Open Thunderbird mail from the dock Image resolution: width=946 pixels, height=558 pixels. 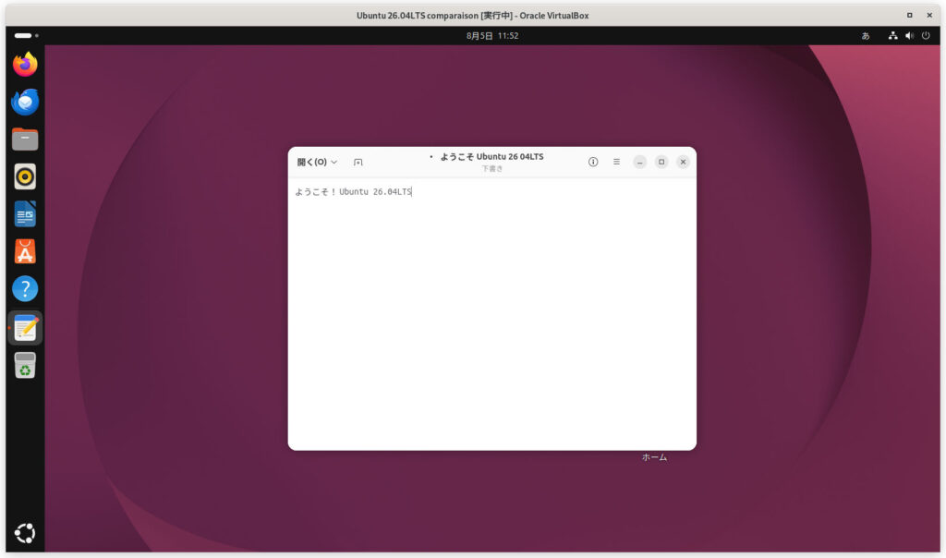pyautogui.click(x=25, y=102)
